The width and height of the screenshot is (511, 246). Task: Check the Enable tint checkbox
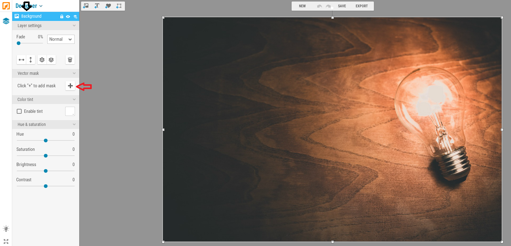point(19,111)
